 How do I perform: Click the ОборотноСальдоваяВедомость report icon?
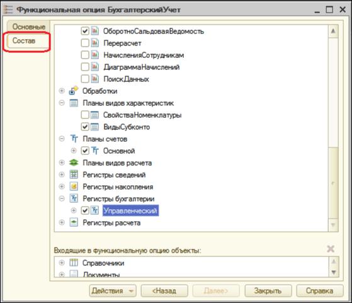(x=94, y=31)
